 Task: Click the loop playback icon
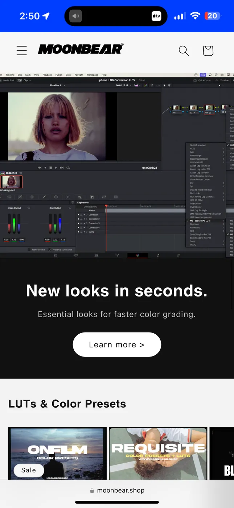click(68, 168)
